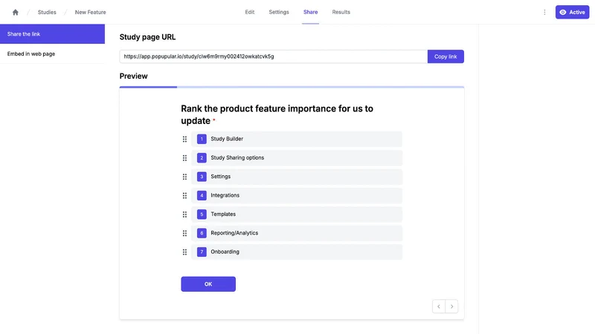Click drag handle beside Templates
The width and height of the screenshot is (595, 334).
184,215
